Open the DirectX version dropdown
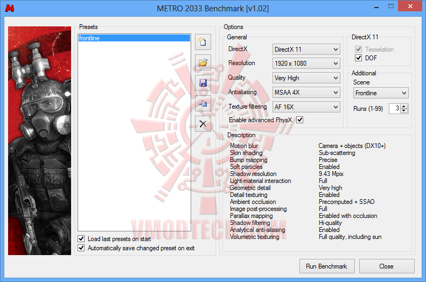This screenshot has width=426, height=282. 306,50
